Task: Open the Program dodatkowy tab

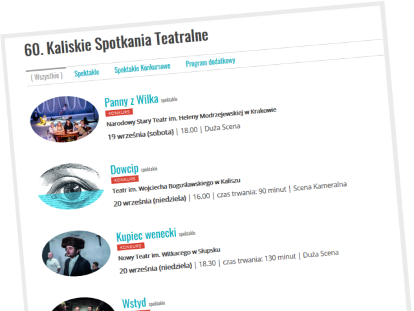Action: click(210, 62)
